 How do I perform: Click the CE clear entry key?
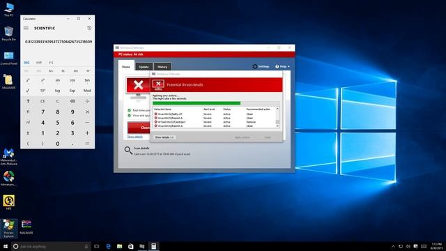click(x=43, y=101)
